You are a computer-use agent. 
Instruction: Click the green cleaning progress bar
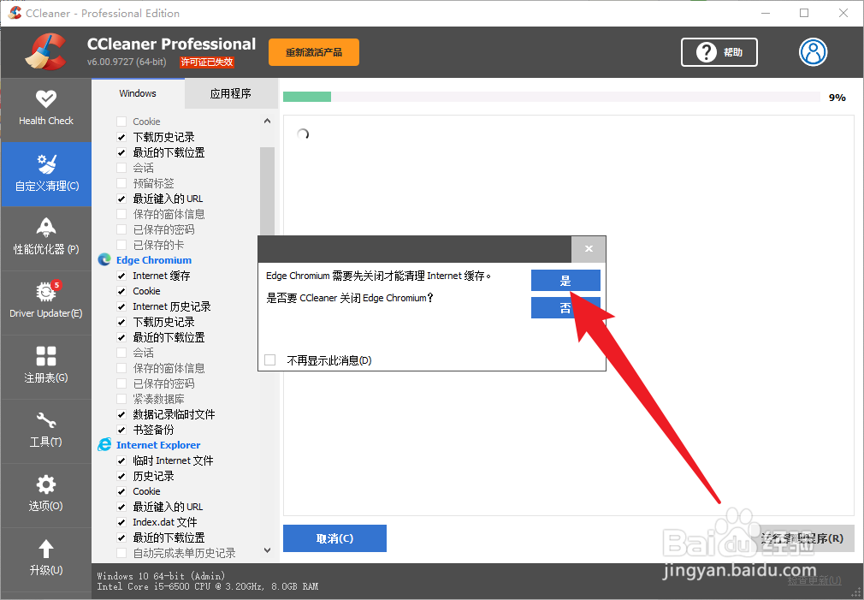tap(307, 97)
